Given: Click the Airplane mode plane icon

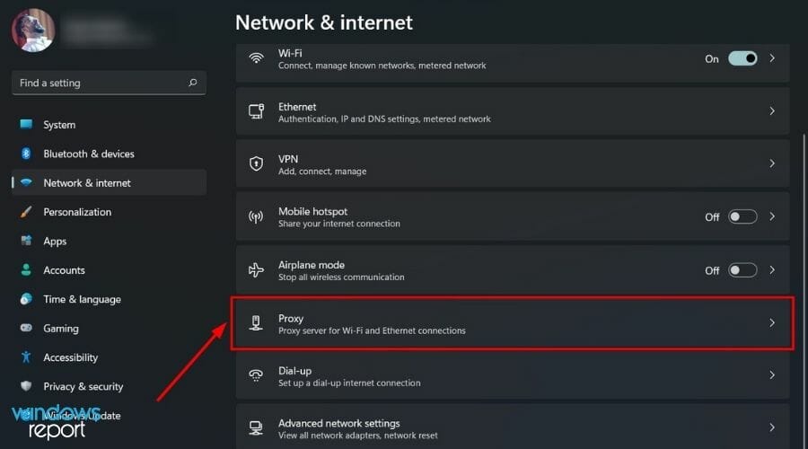Looking at the screenshot, I should point(257,270).
